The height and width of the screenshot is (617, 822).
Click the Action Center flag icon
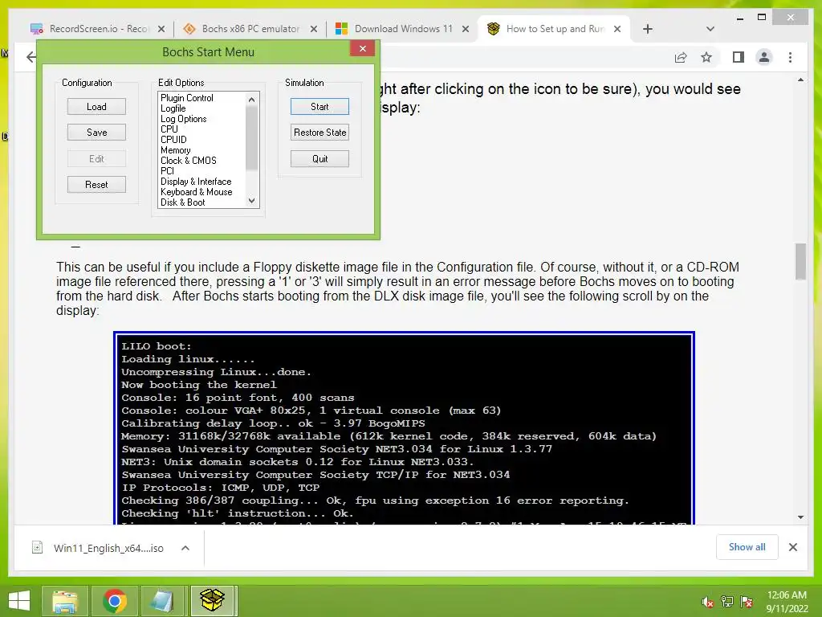click(x=747, y=602)
